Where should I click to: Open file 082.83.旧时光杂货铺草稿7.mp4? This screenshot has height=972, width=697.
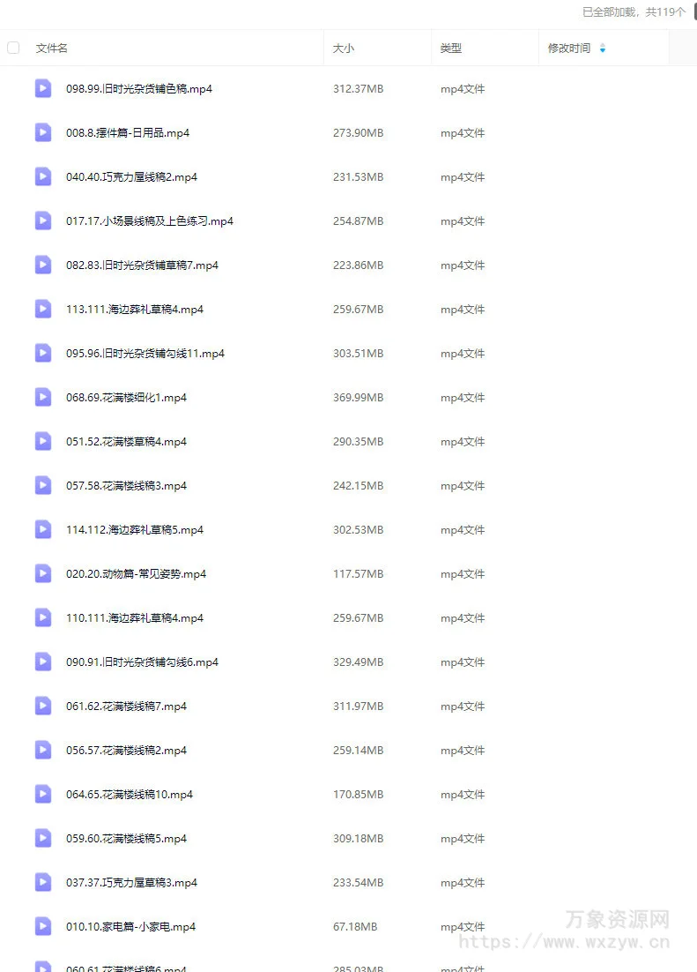click(142, 265)
